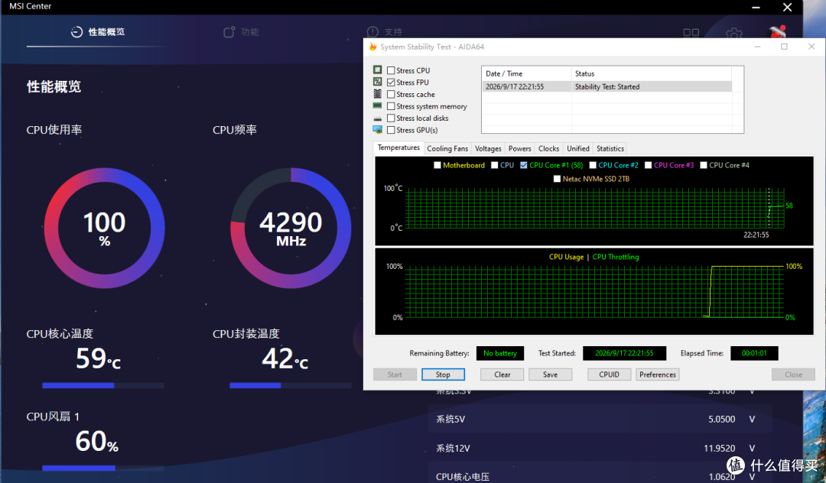The height and width of the screenshot is (483, 826).
Task: Maximize the AIDA64 stability test window
Action: pos(784,47)
